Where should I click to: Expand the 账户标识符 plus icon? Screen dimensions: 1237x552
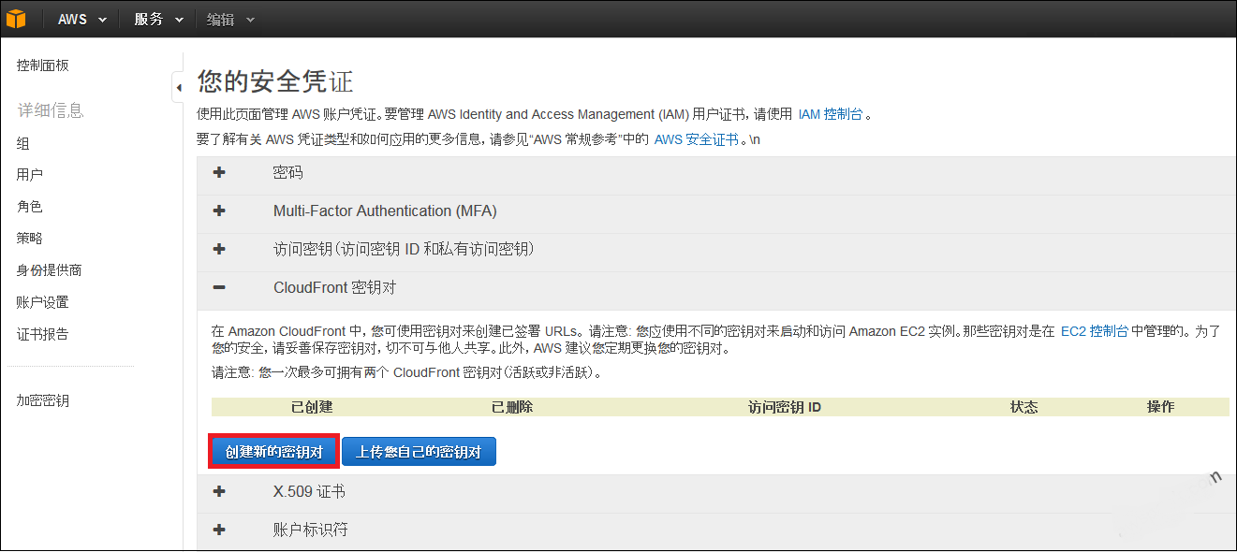tap(219, 530)
